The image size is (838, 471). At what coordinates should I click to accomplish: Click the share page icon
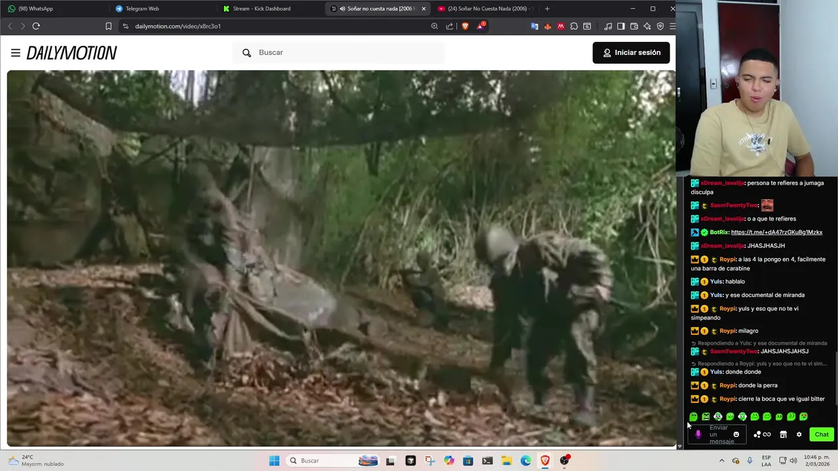click(450, 26)
